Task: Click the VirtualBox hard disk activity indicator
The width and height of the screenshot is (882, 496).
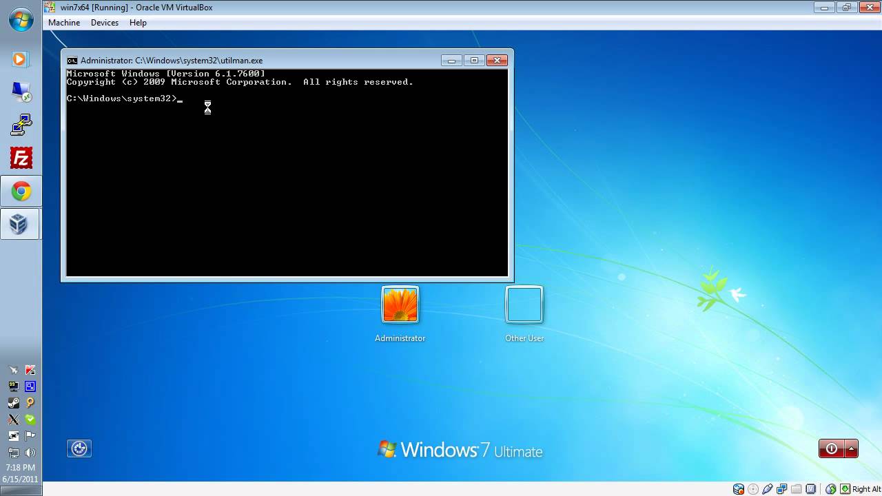Action: tap(739, 489)
